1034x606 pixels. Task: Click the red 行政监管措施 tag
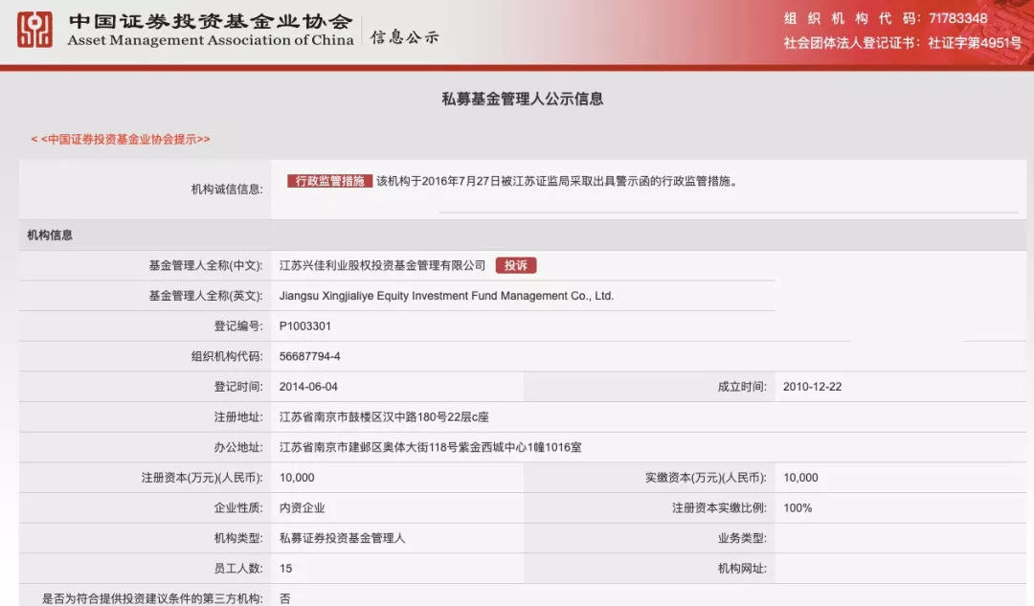pyautogui.click(x=329, y=181)
